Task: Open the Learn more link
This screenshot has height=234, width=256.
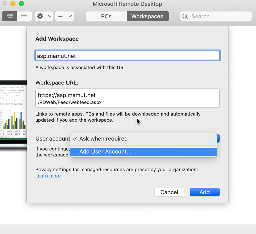Action: click(48, 176)
